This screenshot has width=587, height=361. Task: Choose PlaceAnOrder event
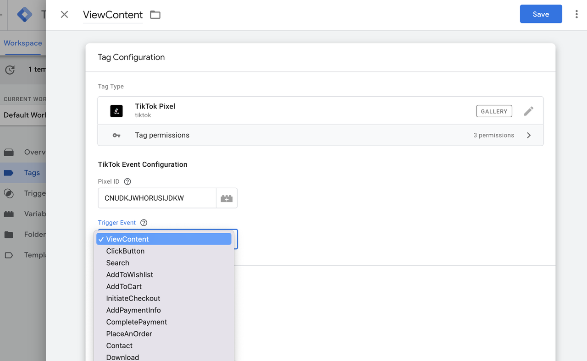(x=164, y=334)
